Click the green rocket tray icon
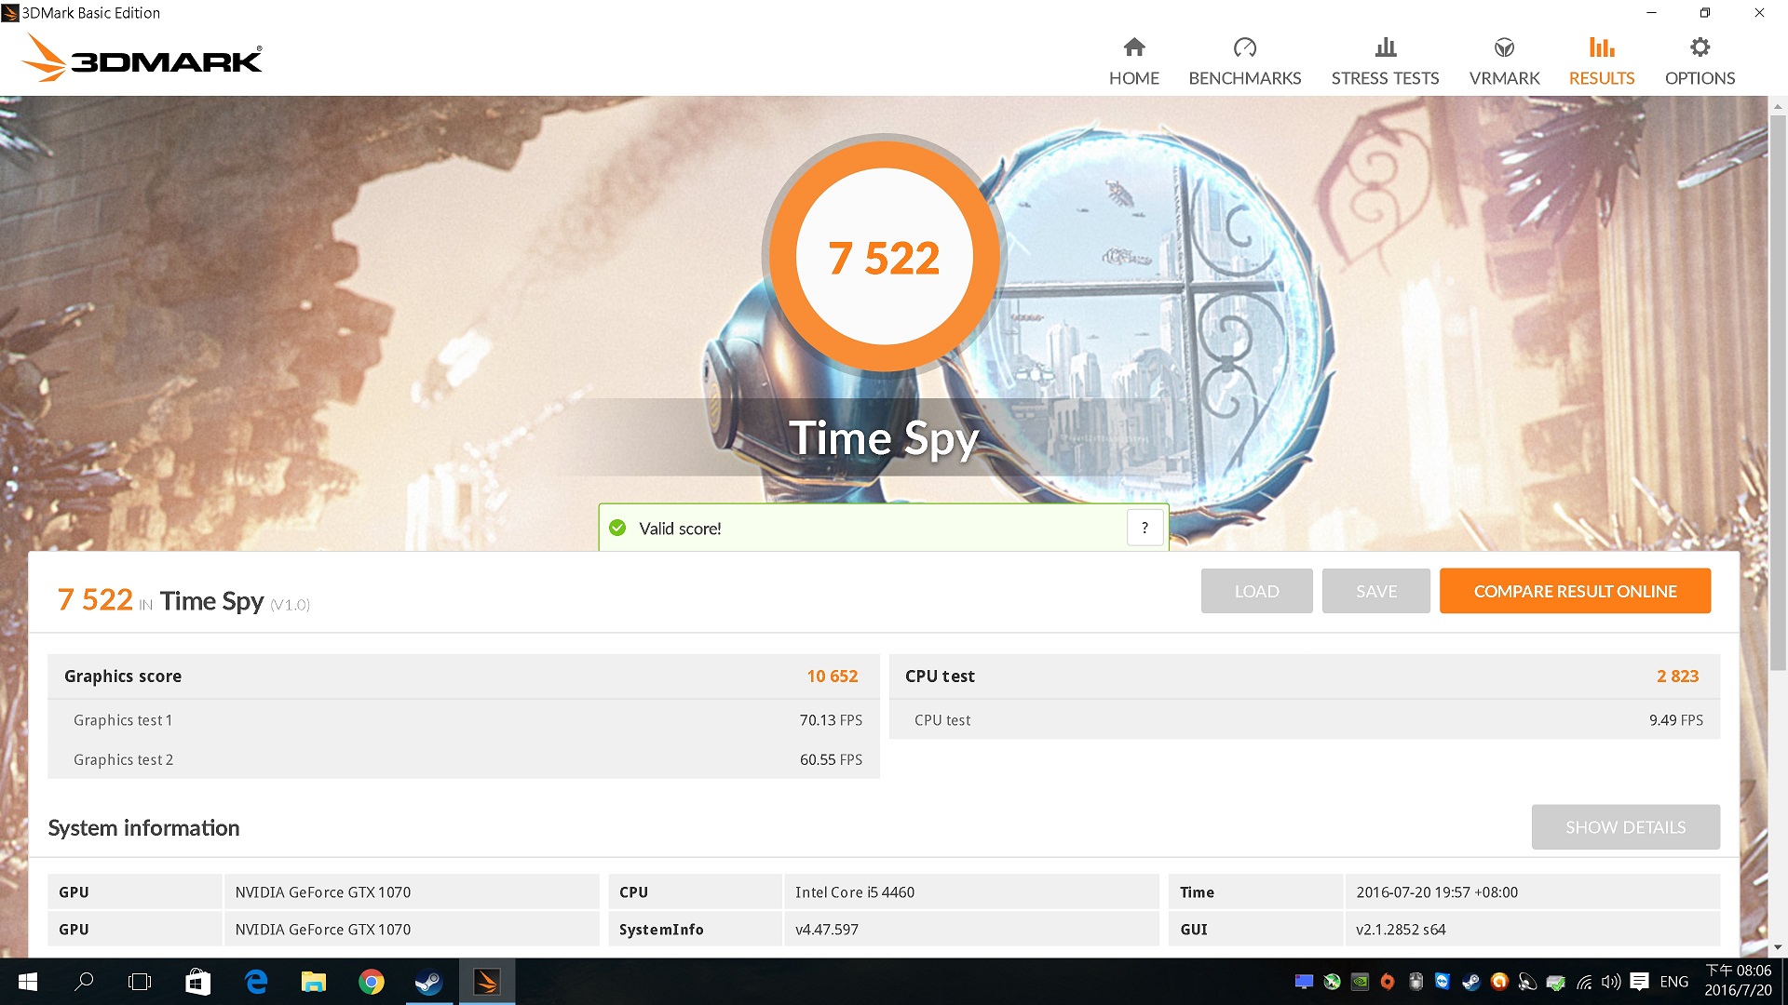This screenshot has height=1005, width=1788. [1332, 982]
